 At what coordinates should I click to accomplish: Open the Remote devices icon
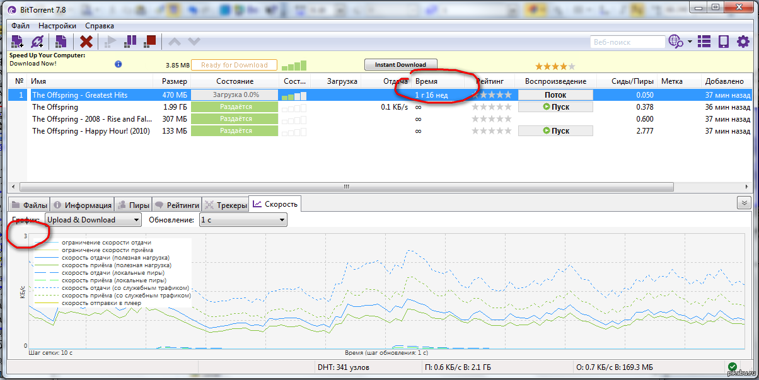pyautogui.click(x=724, y=42)
